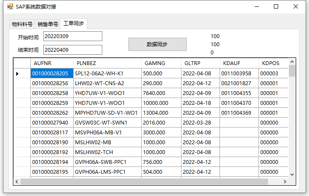This screenshot has height=196, width=309.
Task: Sort by the AUFNR column header
Action: [x=52, y=63]
